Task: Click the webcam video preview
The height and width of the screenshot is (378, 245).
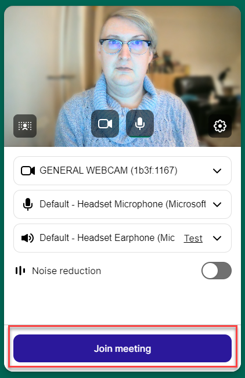Action: tap(123, 76)
